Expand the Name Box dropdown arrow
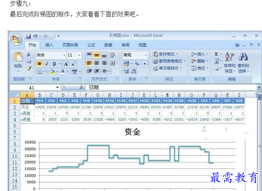Image resolution: width=262 pixels, height=191 pixels. [57, 88]
